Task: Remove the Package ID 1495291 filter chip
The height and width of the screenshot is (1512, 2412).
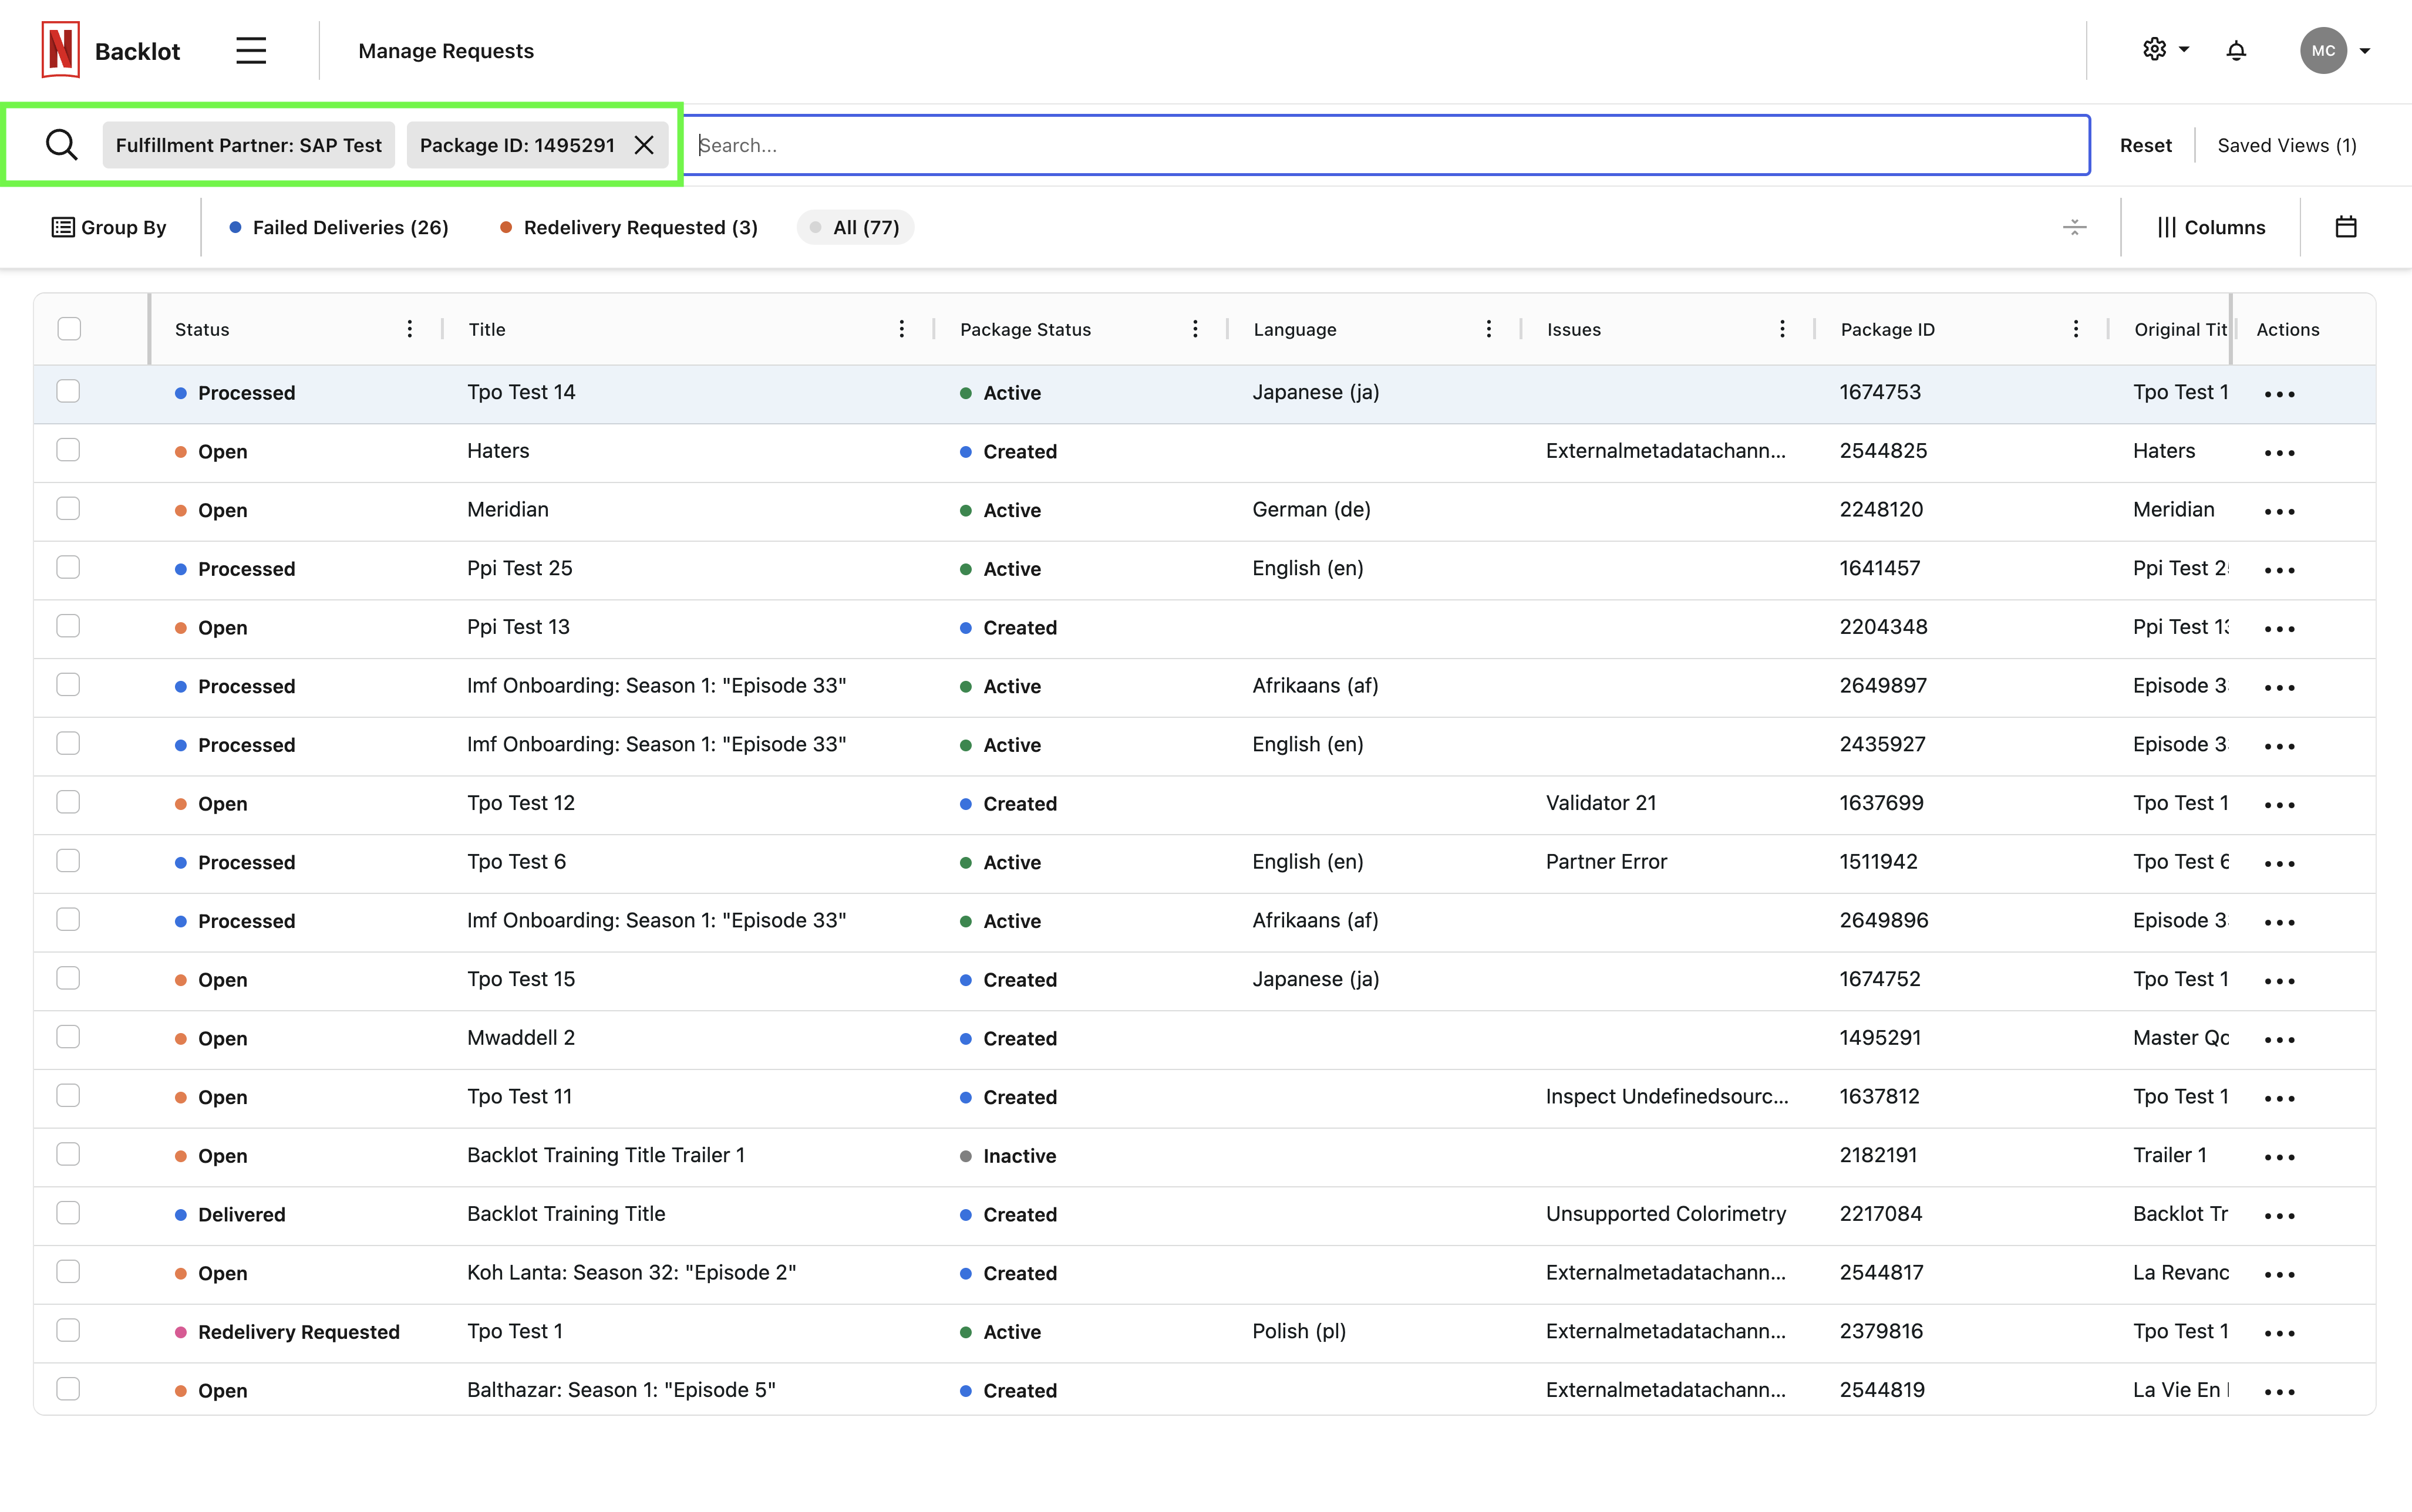Action: click(x=645, y=145)
